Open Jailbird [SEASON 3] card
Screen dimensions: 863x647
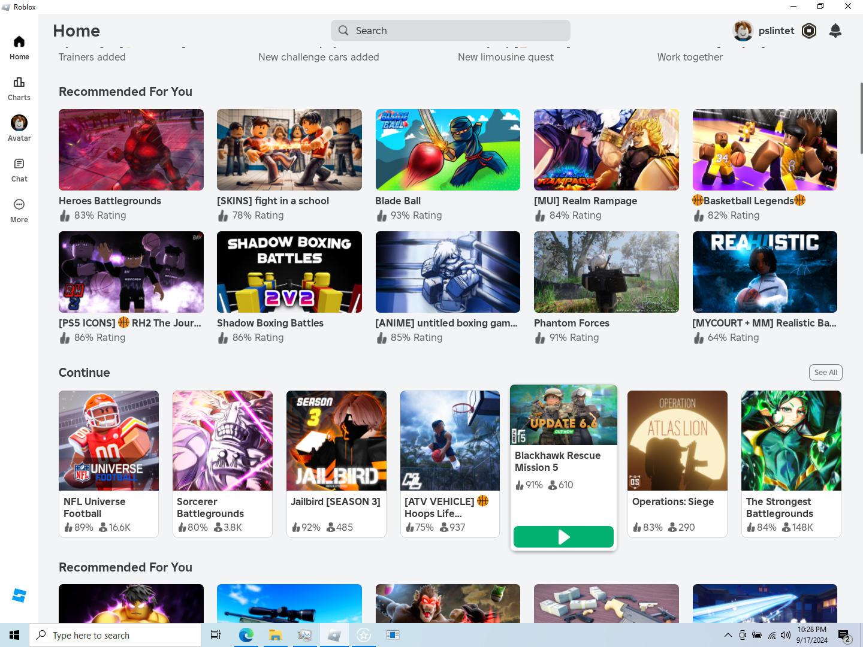click(x=336, y=464)
